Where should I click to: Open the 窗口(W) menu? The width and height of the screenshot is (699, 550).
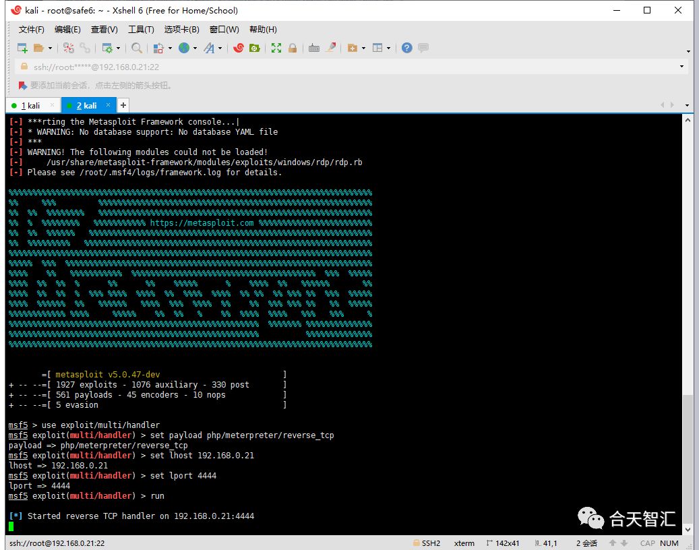[x=224, y=30]
